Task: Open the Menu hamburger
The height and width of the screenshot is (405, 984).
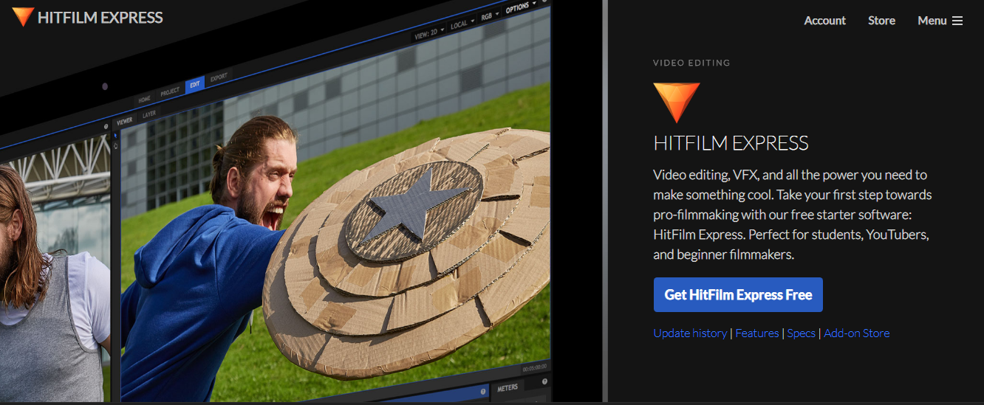Action: tap(940, 21)
